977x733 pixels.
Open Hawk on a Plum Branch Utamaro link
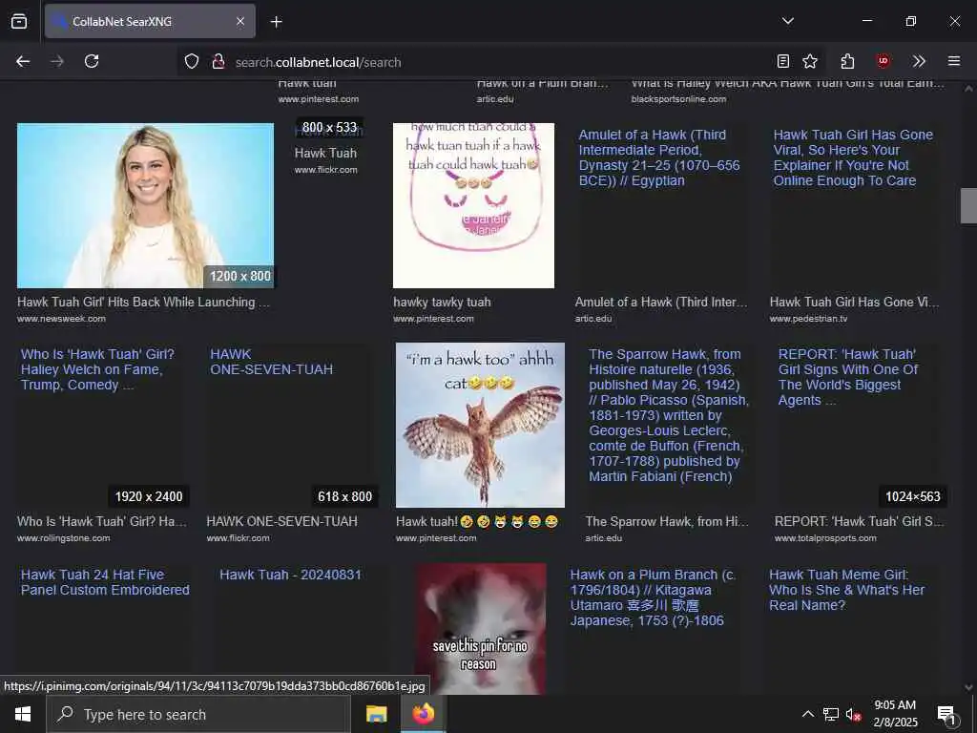653,597
